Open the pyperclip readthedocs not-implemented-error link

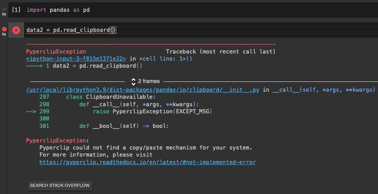(148, 162)
